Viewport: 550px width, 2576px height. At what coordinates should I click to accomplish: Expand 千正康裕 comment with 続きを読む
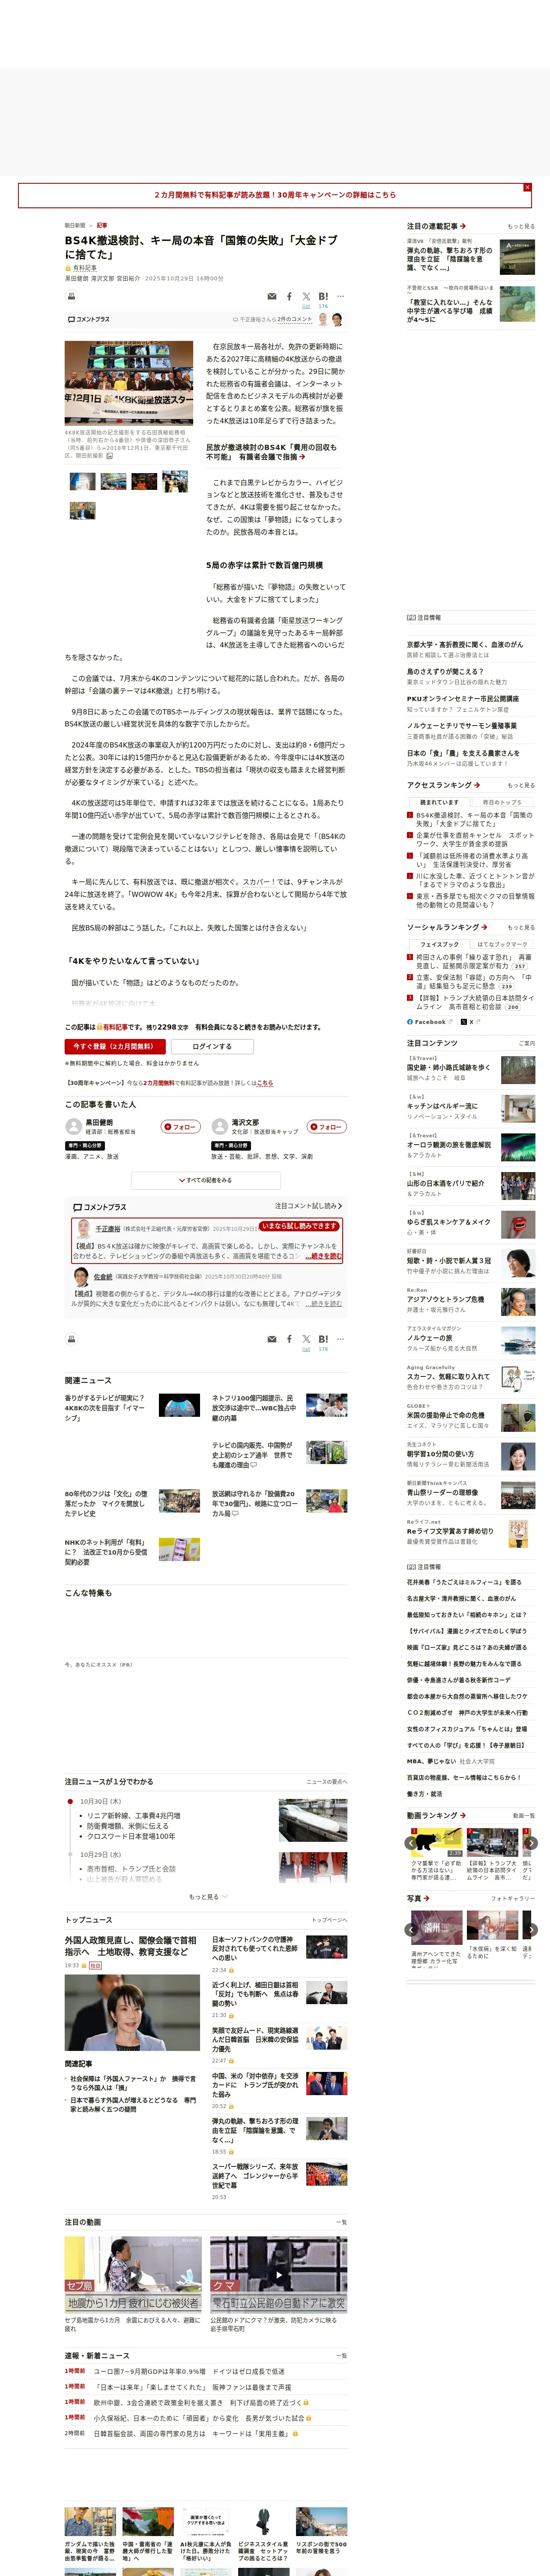tap(323, 1256)
